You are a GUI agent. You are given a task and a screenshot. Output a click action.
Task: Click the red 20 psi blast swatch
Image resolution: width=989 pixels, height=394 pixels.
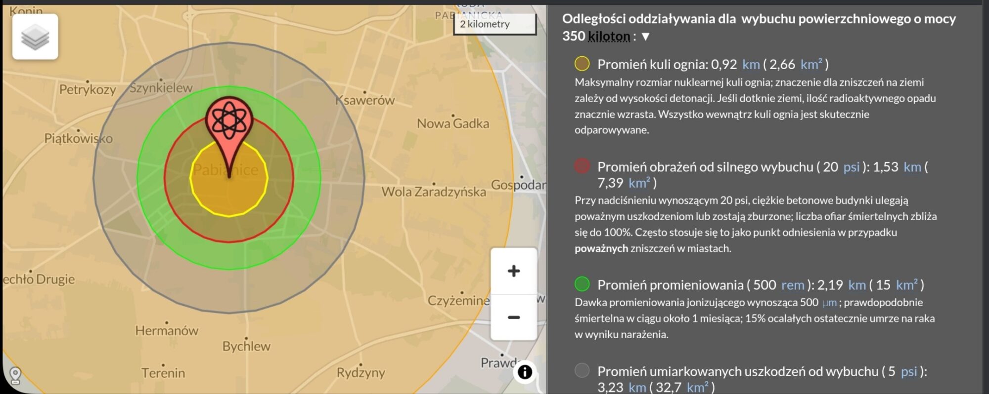(x=582, y=166)
